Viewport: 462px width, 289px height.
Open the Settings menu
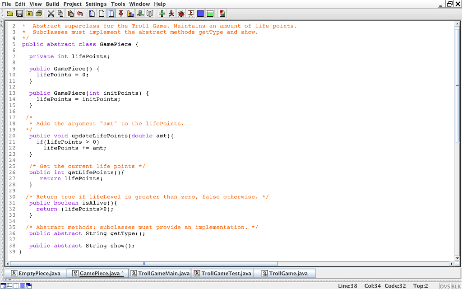coord(96,4)
